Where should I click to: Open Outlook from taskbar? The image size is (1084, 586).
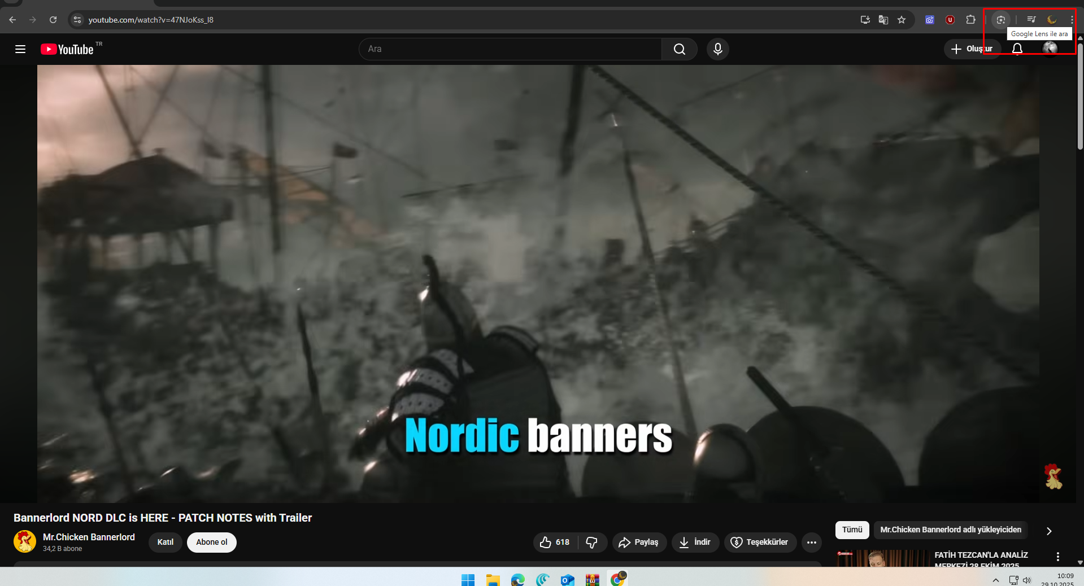(568, 580)
